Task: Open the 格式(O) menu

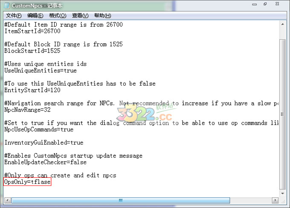Action: (x=58, y=15)
